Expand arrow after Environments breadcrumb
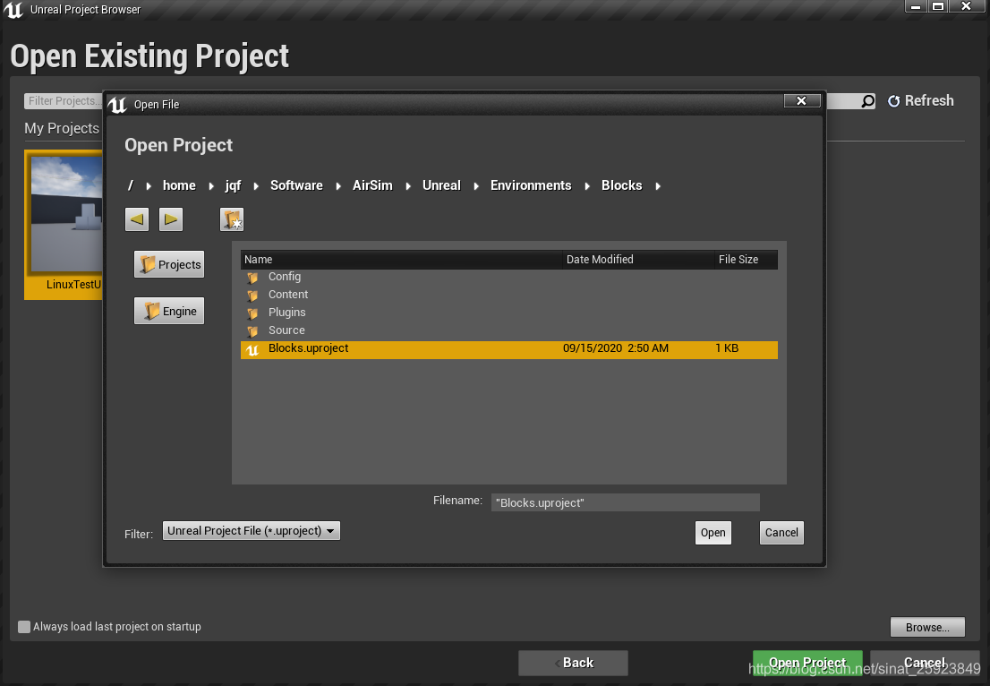Viewport: 990px width, 686px height. click(586, 185)
